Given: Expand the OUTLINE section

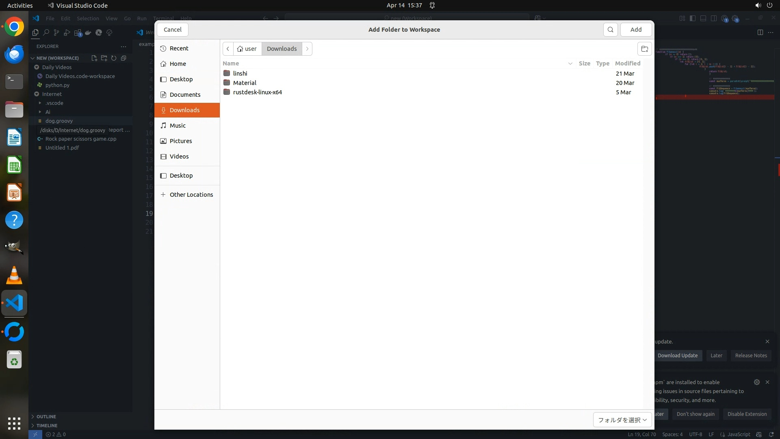Looking at the screenshot, I should click(46, 417).
